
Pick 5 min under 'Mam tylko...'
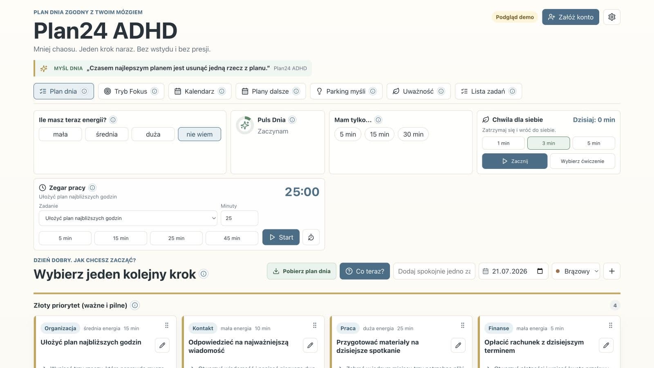[348, 134]
